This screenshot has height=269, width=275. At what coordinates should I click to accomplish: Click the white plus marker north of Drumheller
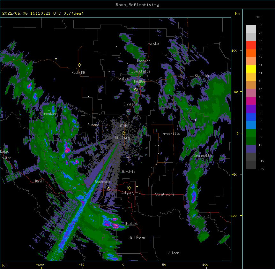tap(195, 120)
